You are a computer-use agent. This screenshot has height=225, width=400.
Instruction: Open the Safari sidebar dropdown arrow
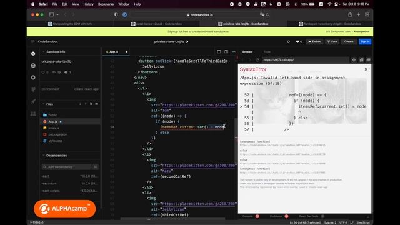(x=57, y=14)
